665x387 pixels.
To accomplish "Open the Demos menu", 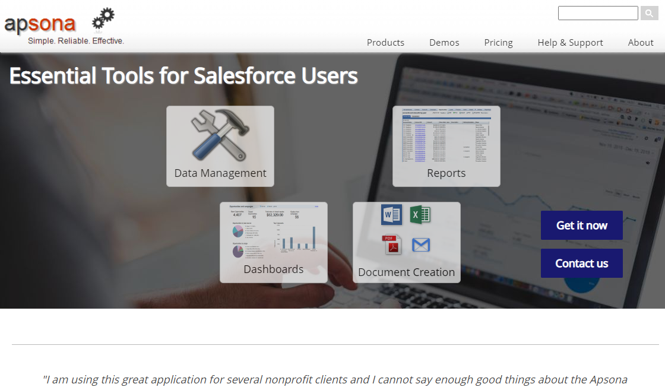I will (x=444, y=42).
